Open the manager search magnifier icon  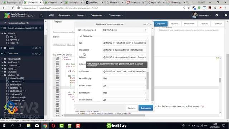[42, 15]
